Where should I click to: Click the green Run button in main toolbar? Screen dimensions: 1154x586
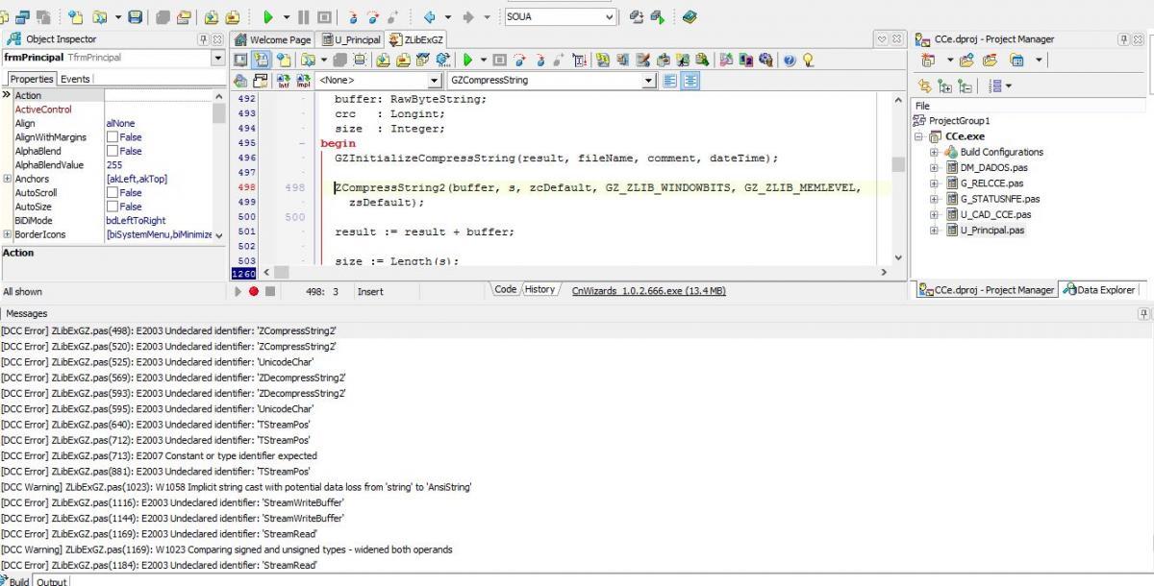tap(268, 17)
